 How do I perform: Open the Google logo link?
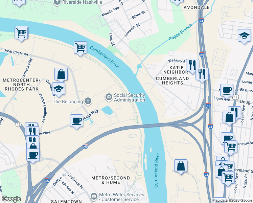[x=11, y=199]
